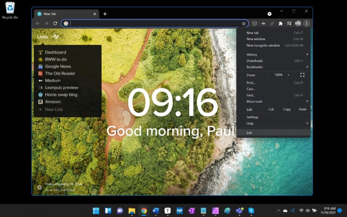The image size is (347, 217).
Task: Click the back navigation arrow
Action: [x=38, y=23]
